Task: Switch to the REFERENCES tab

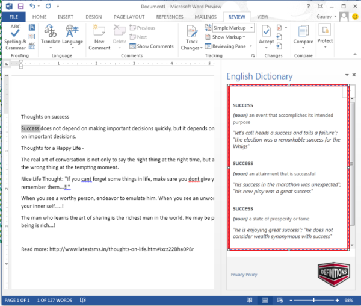Action: click(170, 17)
